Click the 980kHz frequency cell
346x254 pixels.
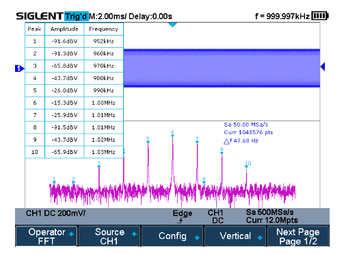point(103,78)
